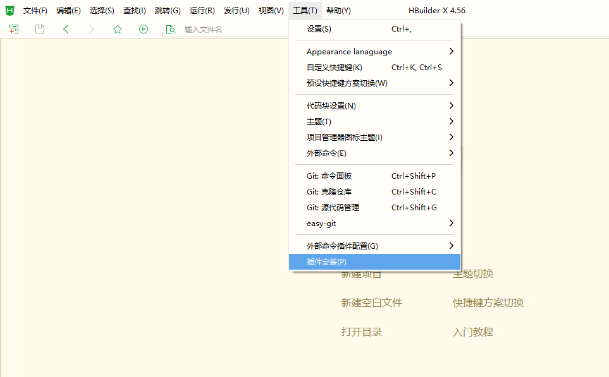Image resolution: width=609 pixels, height=377 pixels.
Task: Open the 选择(S) menu
Action: point(102,11)
